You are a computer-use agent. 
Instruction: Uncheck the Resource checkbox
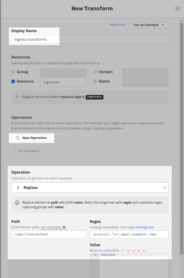[13, 81]
